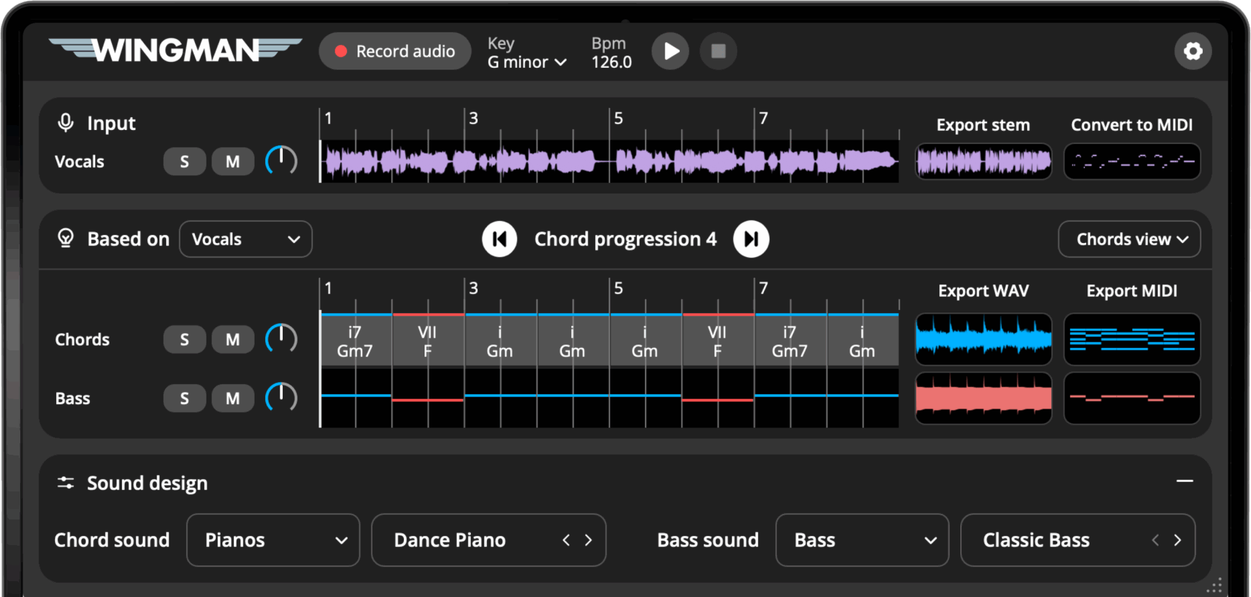
Task: Select next Dance Piano preset arrow
Action: (588, 540)
